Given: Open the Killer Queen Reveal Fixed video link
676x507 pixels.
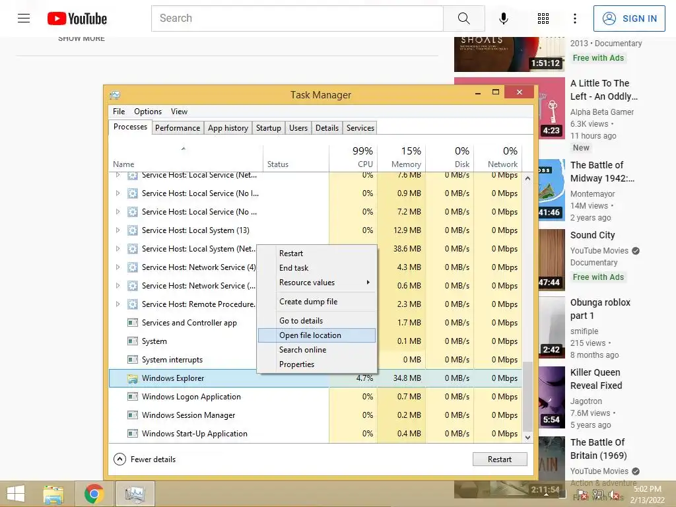Looking at the screenshot, I should pyautogui.click(x=596, y=379).
